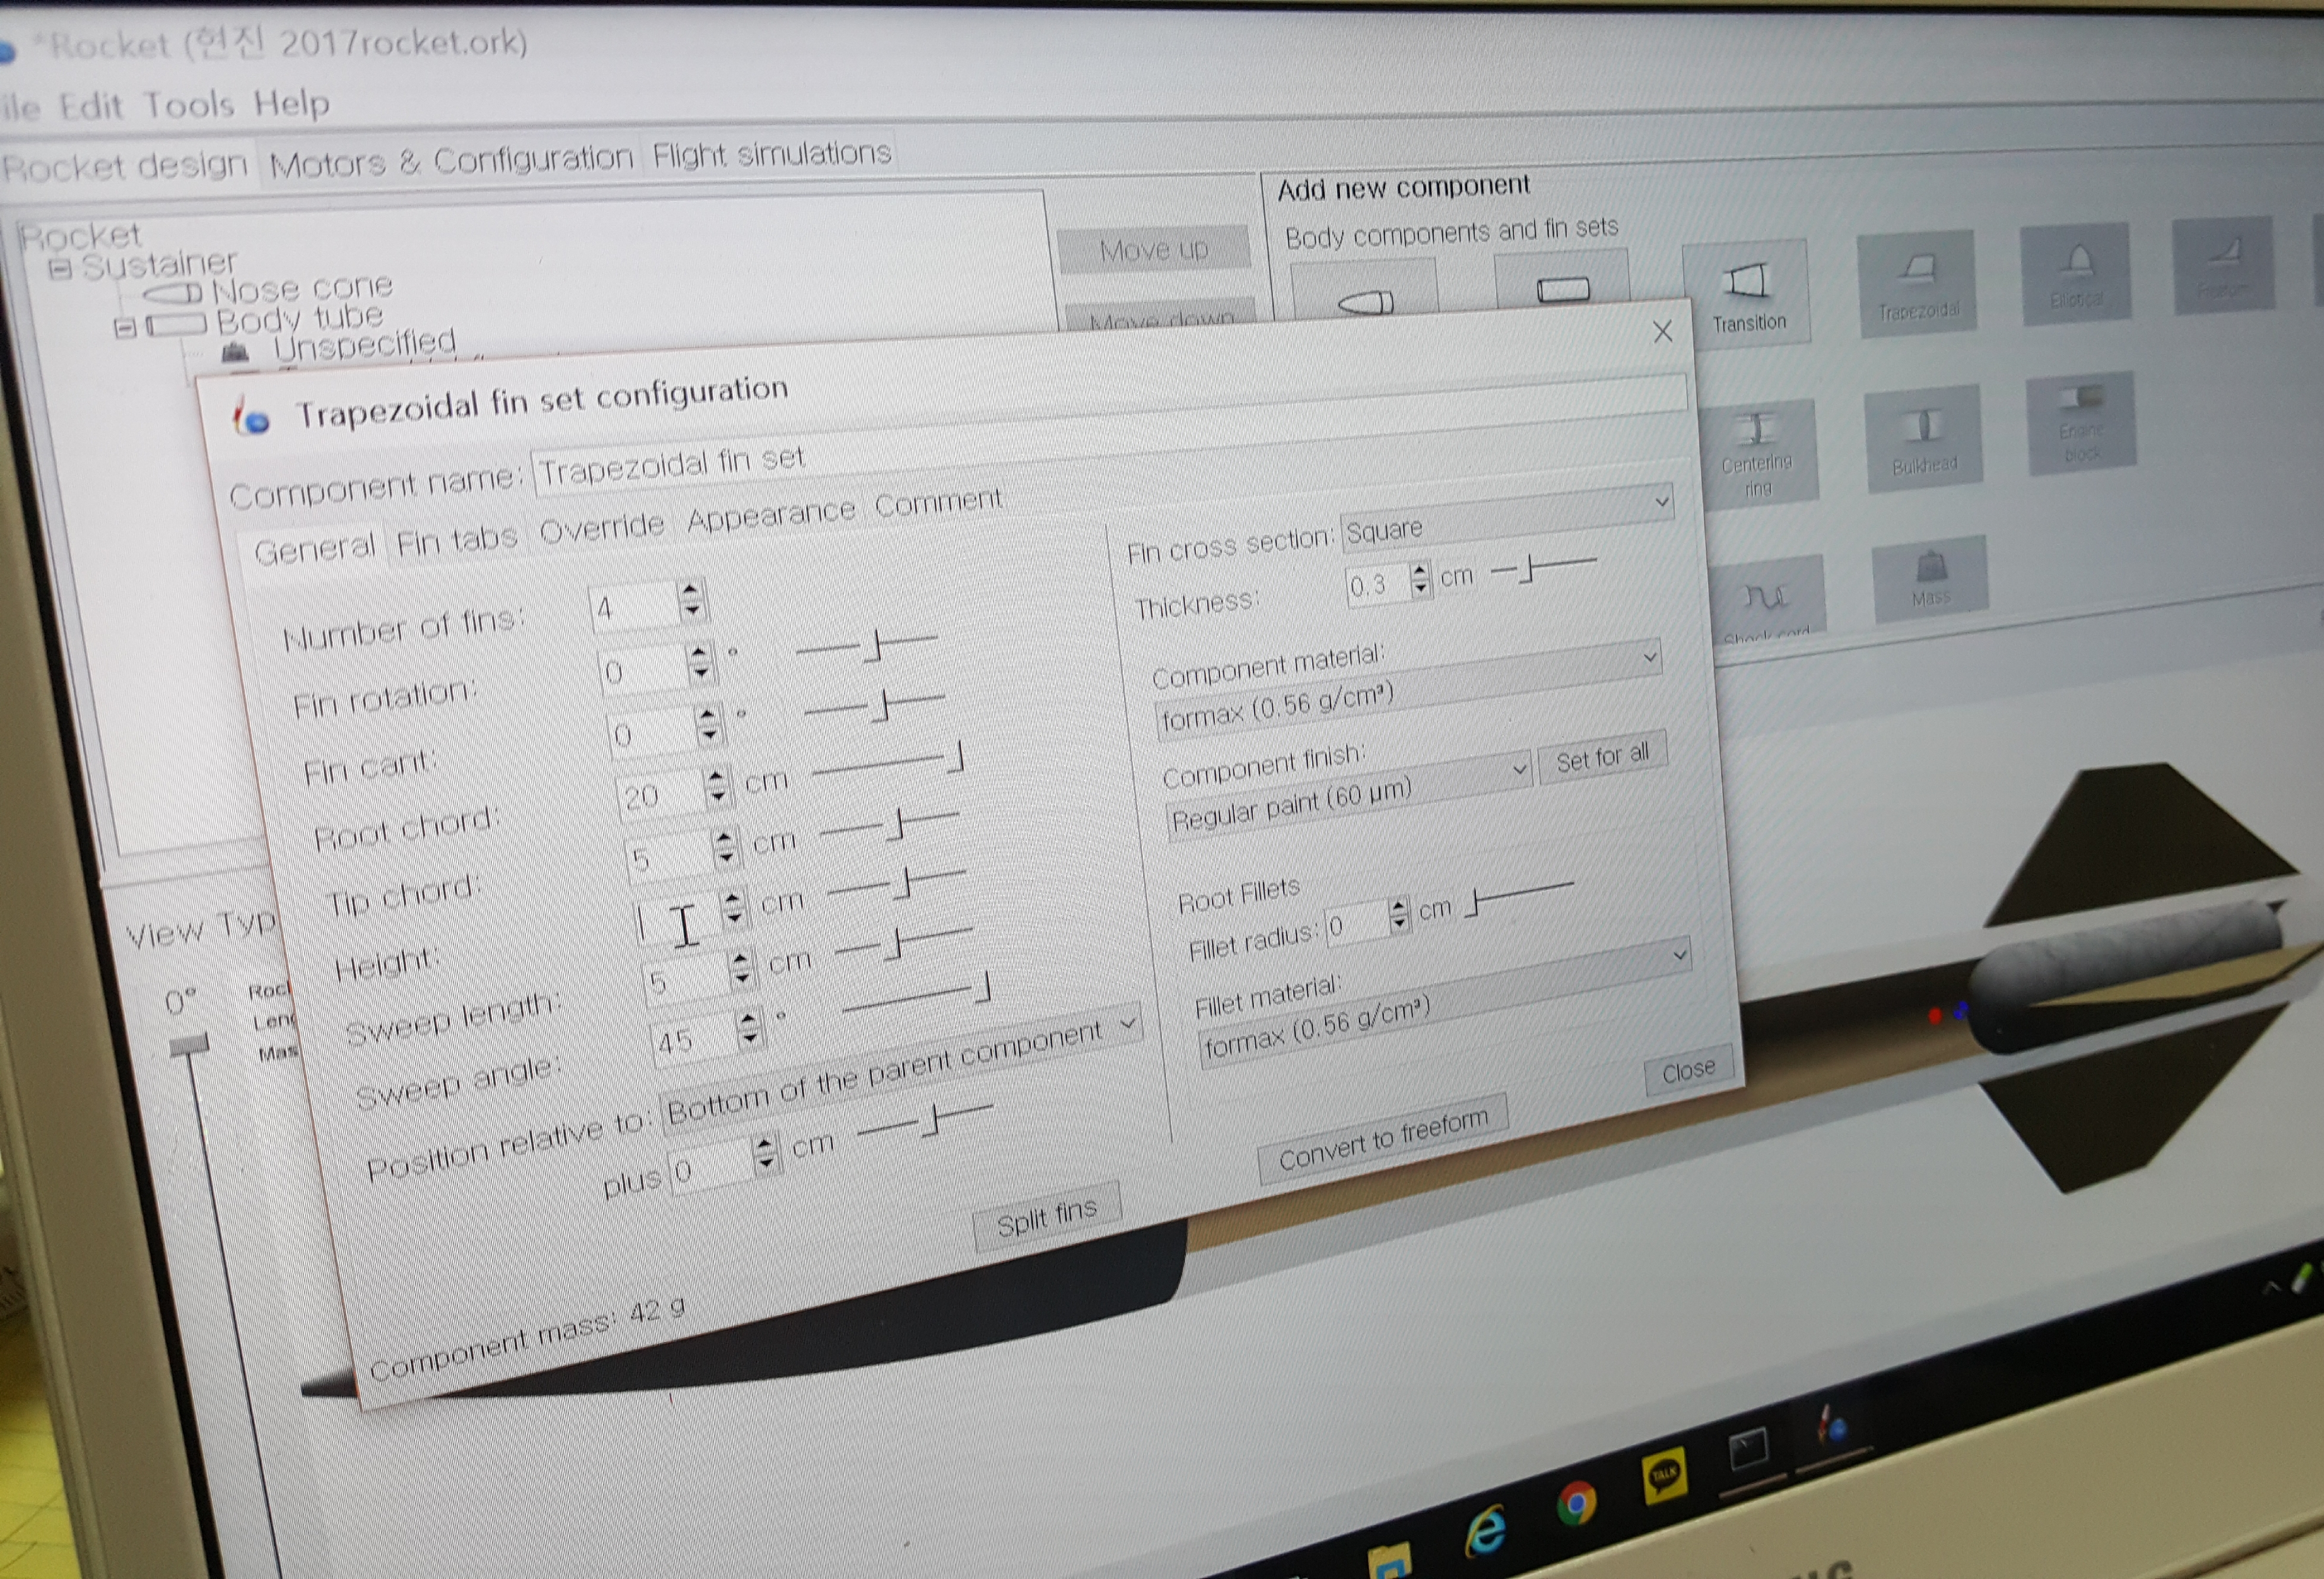Select Nose cone in component tree
The width and height of the screenshot is (2324, 1579).
(x=301, y=289)
